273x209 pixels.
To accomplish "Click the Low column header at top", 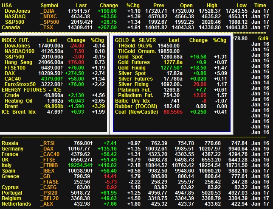I will click(x=242, y=6).
